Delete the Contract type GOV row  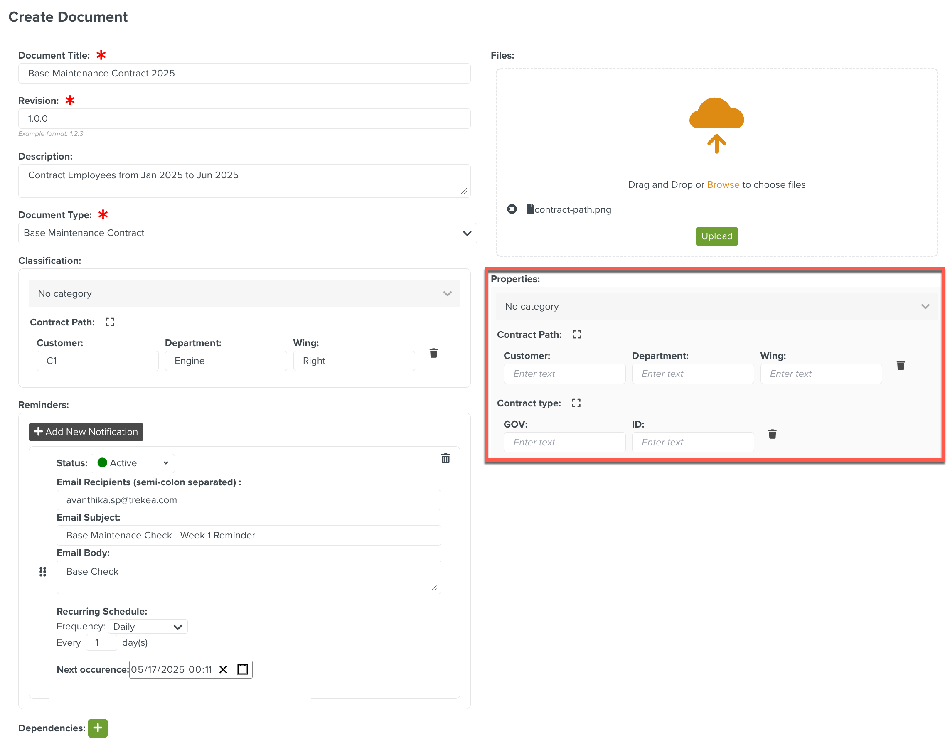(x=772, y=433)
